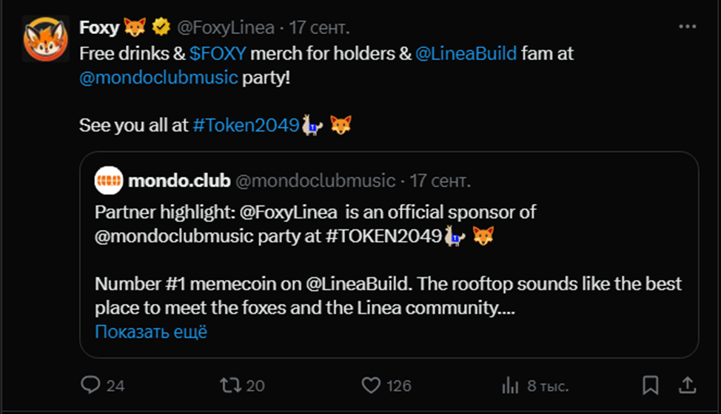Viewport: 721px width, 414px height.
Task: Share the tweet via share icon
Action: (x=687, y=385)
